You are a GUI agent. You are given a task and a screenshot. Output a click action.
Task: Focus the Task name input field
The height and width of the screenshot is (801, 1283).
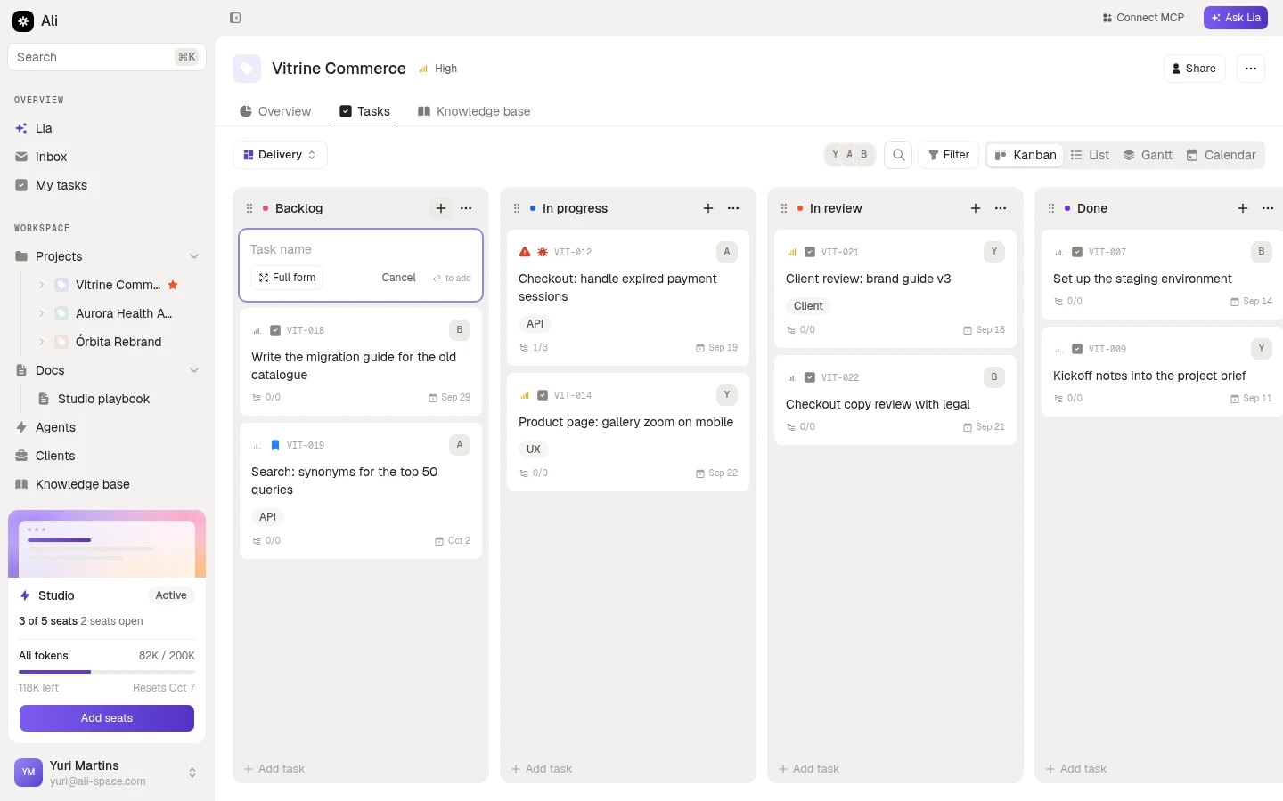(361, 249)
